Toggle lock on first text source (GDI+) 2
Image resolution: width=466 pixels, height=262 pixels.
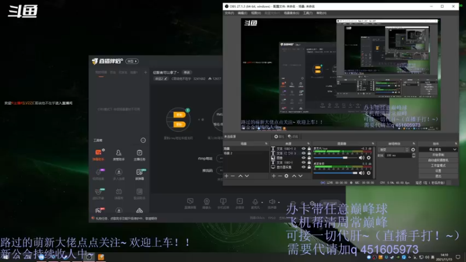[309, 148]
